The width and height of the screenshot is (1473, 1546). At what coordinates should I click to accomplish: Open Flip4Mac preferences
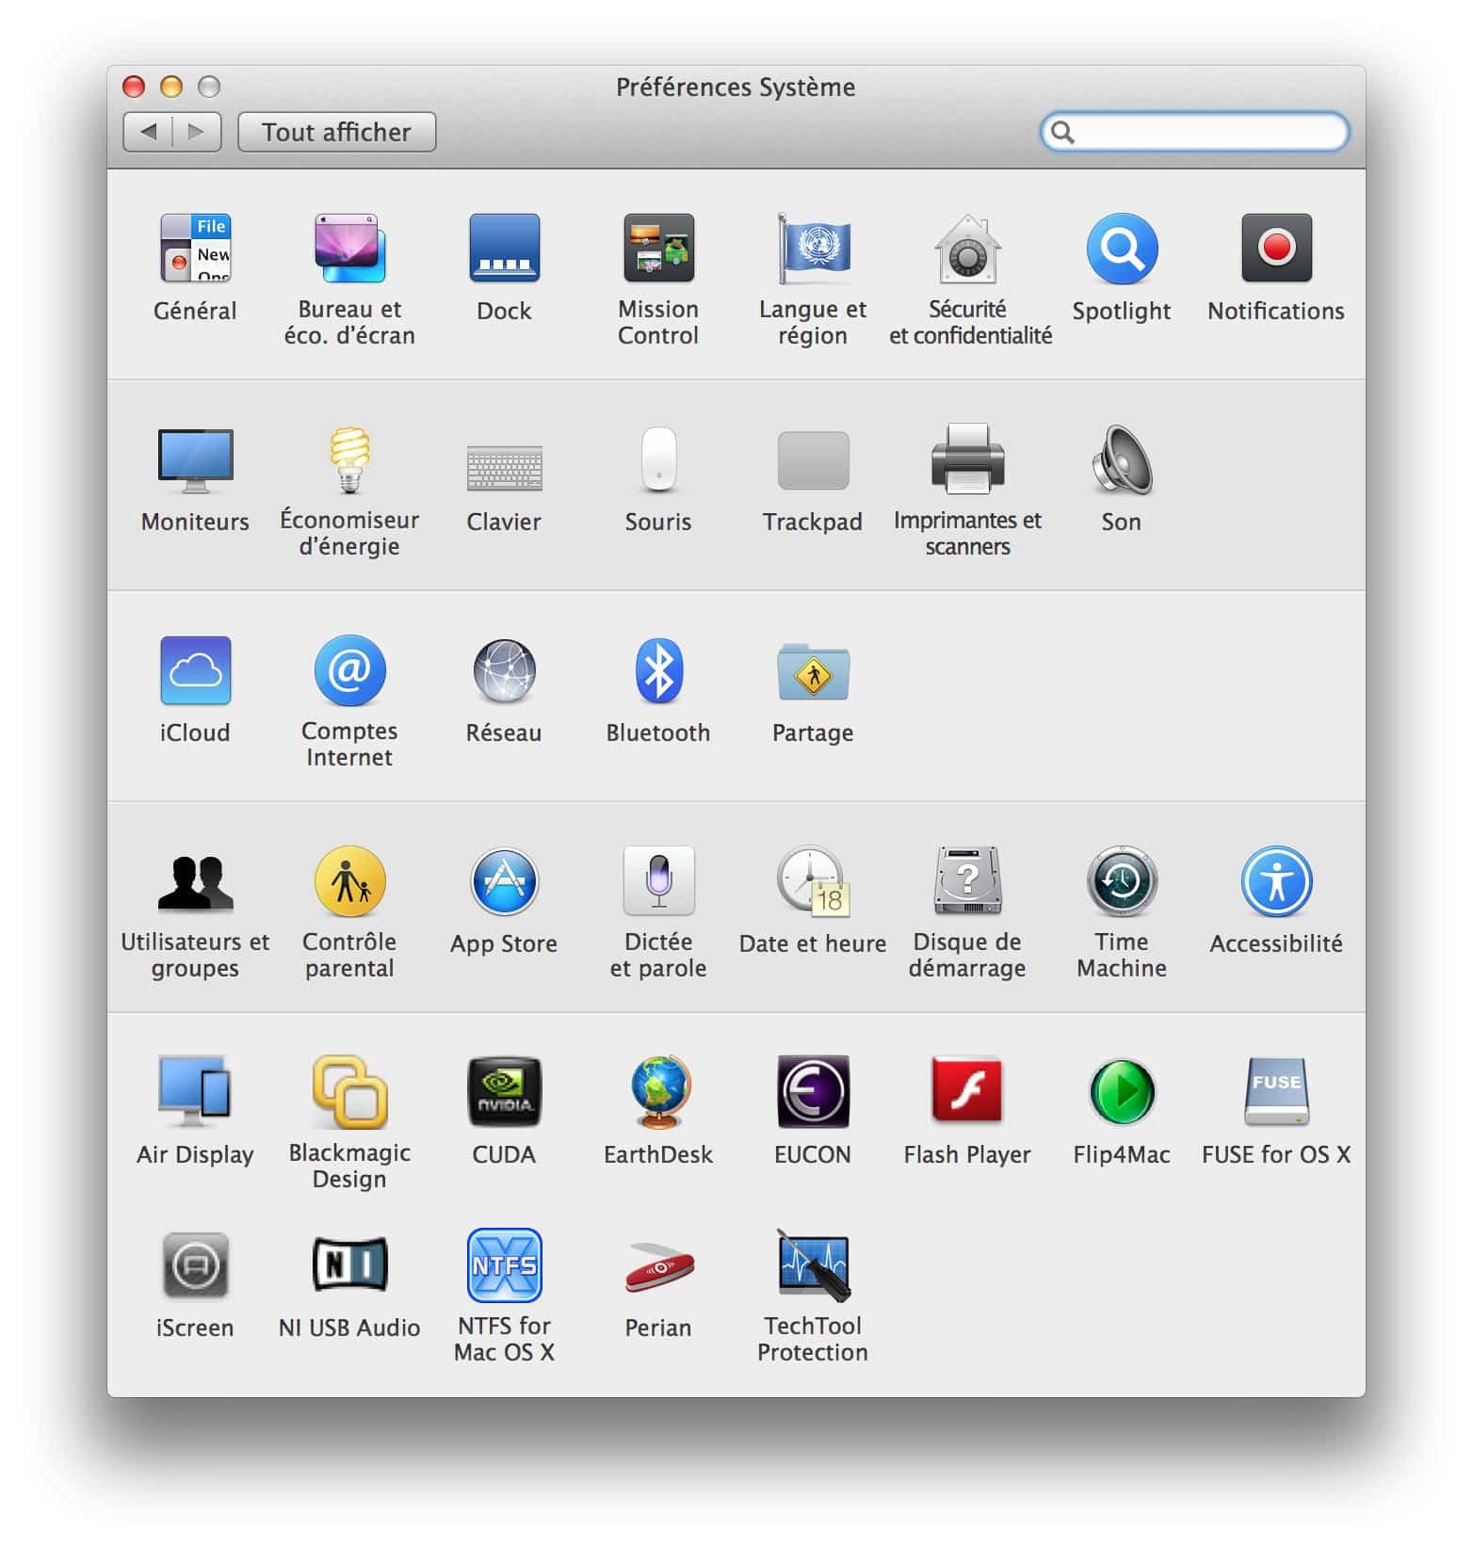point(1122,1092)
